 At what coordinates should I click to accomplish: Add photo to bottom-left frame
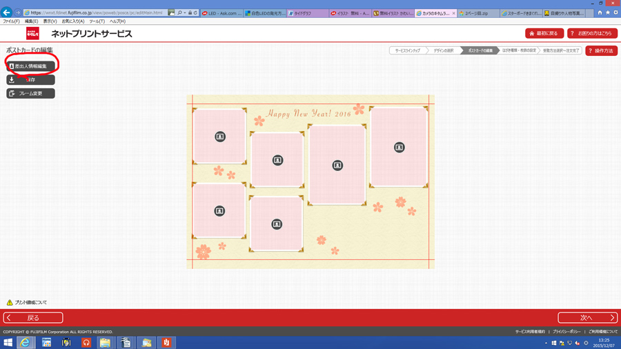point(219,211)
